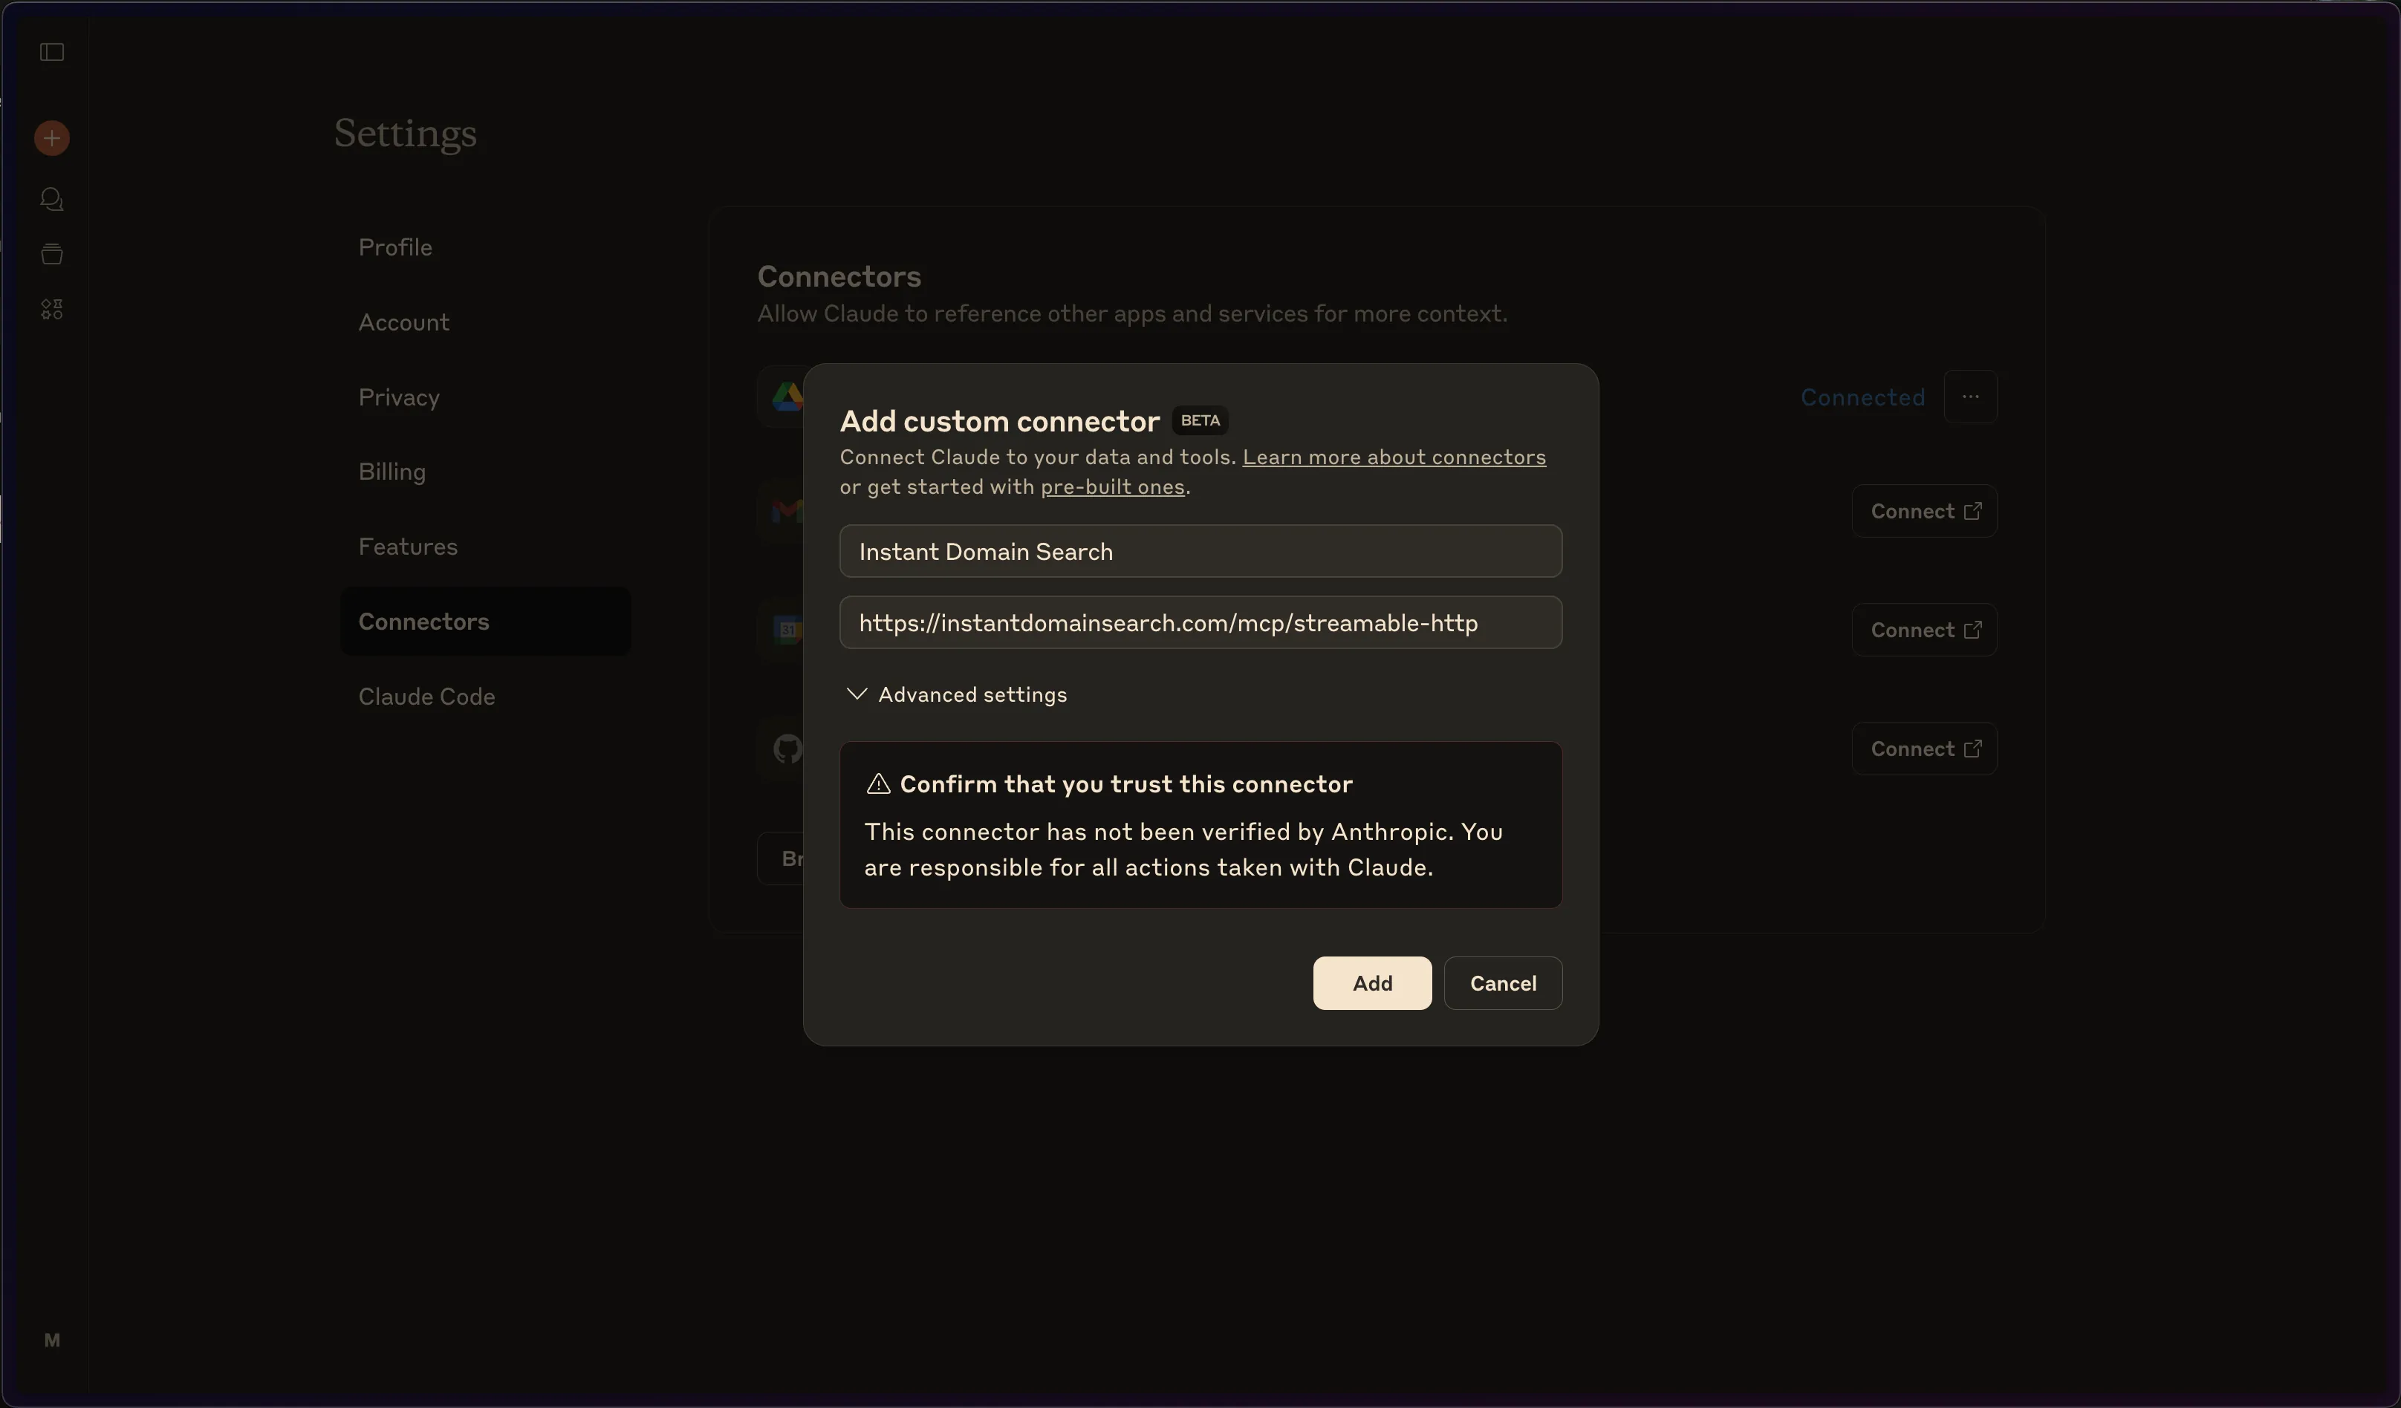Go to Claude Code settings

(426, 697)
